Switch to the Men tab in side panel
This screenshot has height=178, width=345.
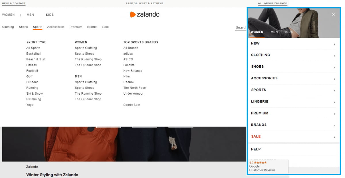tap(274, 32)
